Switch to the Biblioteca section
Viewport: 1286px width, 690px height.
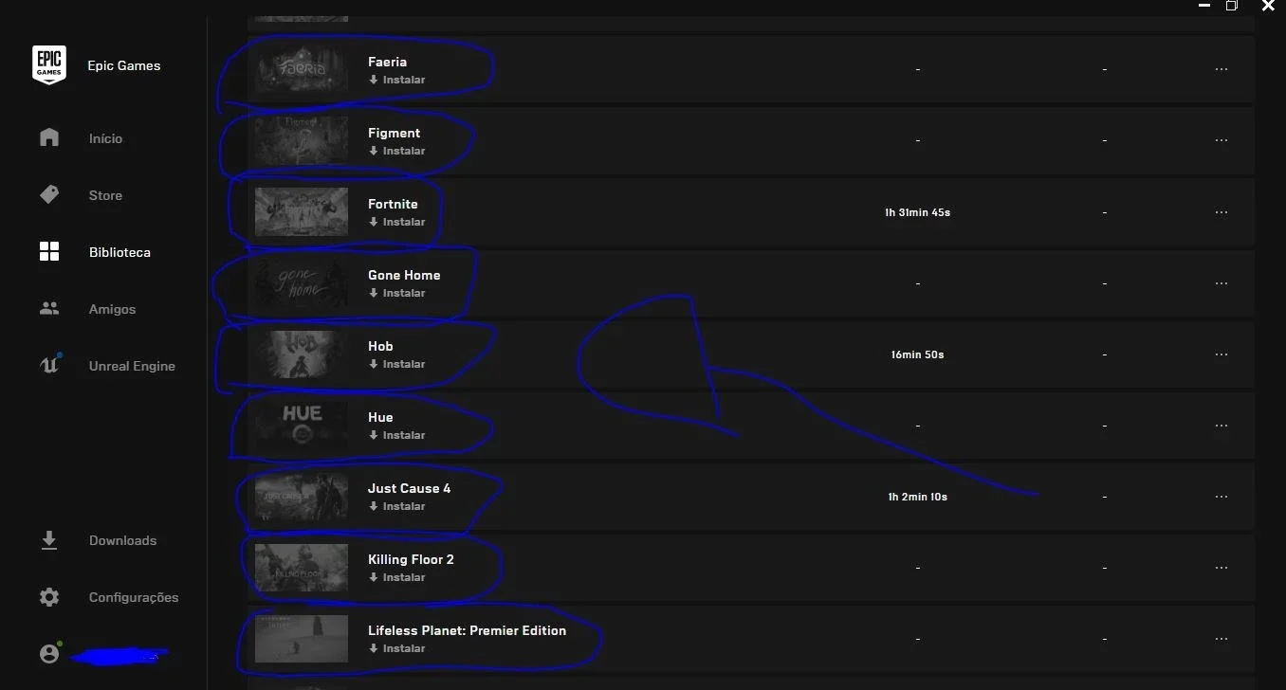point(119,252)
